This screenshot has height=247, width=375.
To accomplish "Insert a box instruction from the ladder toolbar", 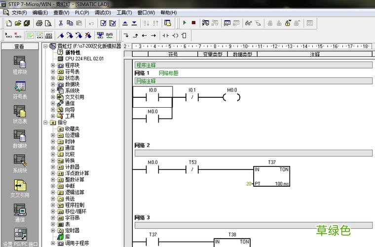I will [x=184, y=36].
